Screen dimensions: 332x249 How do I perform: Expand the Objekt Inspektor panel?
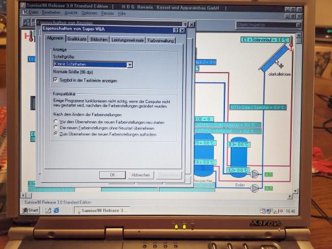click(298, 25)
